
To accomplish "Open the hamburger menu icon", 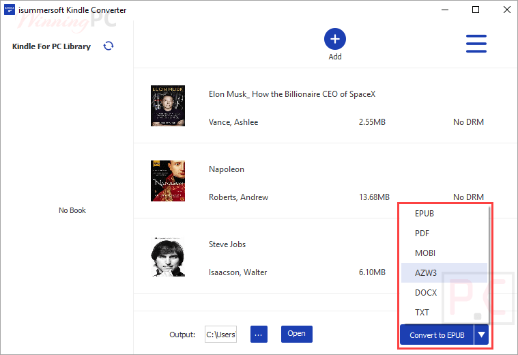I will tap(476, 44).
